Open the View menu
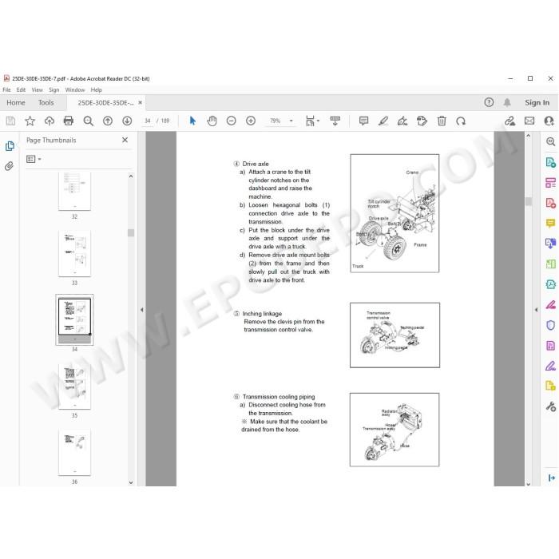559x559 pixels. point(37,89)
